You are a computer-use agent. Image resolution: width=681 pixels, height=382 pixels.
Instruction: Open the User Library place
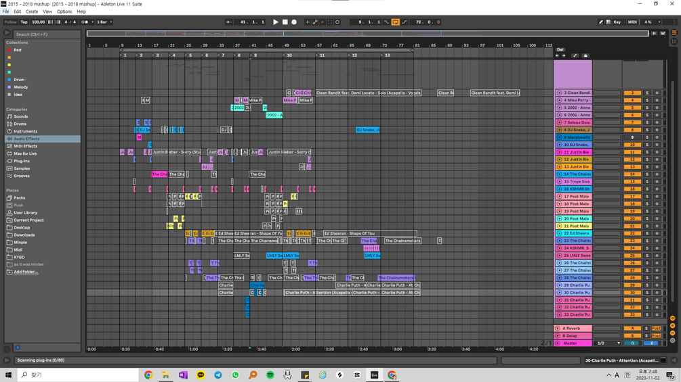pos(25,213)
